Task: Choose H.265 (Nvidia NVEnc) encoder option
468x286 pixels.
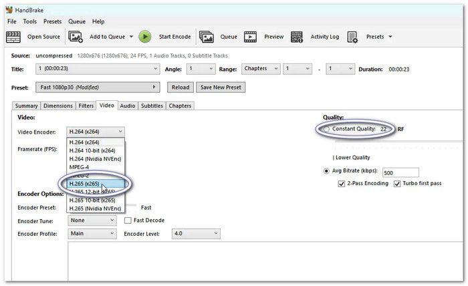Action: pos(96,208)
